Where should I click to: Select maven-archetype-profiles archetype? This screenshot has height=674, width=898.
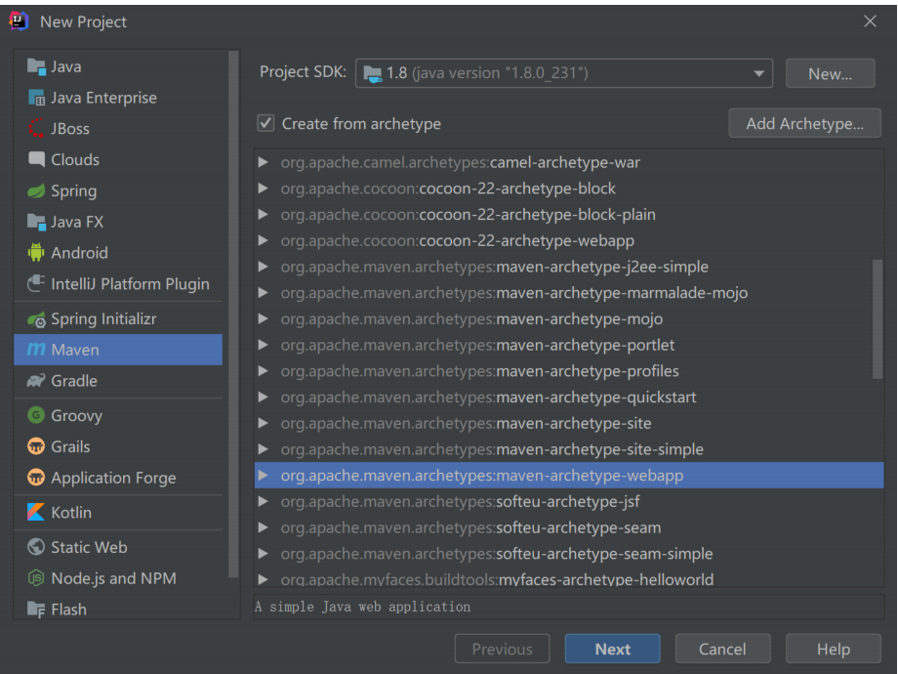coord(569,371)
